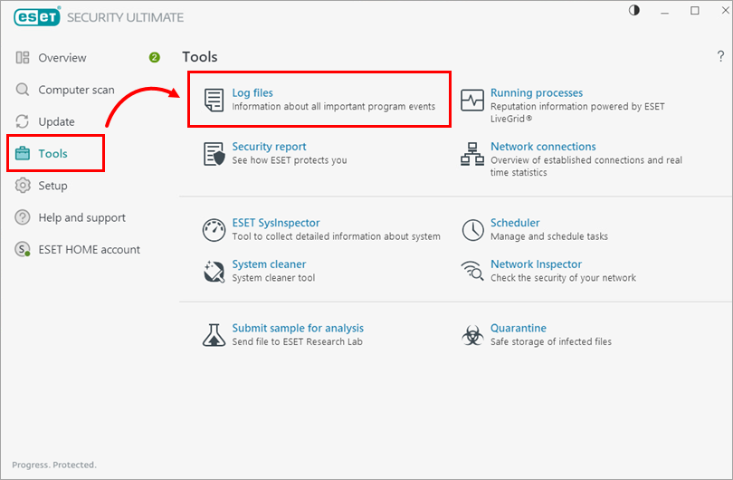Click the Network Inspector icon
The height and width of the screenshot is (480, 733).
coord(472,271)
